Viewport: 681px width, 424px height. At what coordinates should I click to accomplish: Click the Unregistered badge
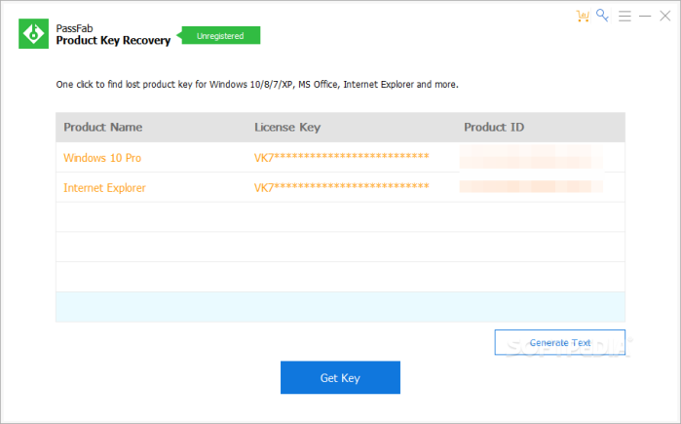(x=220, y=36)
